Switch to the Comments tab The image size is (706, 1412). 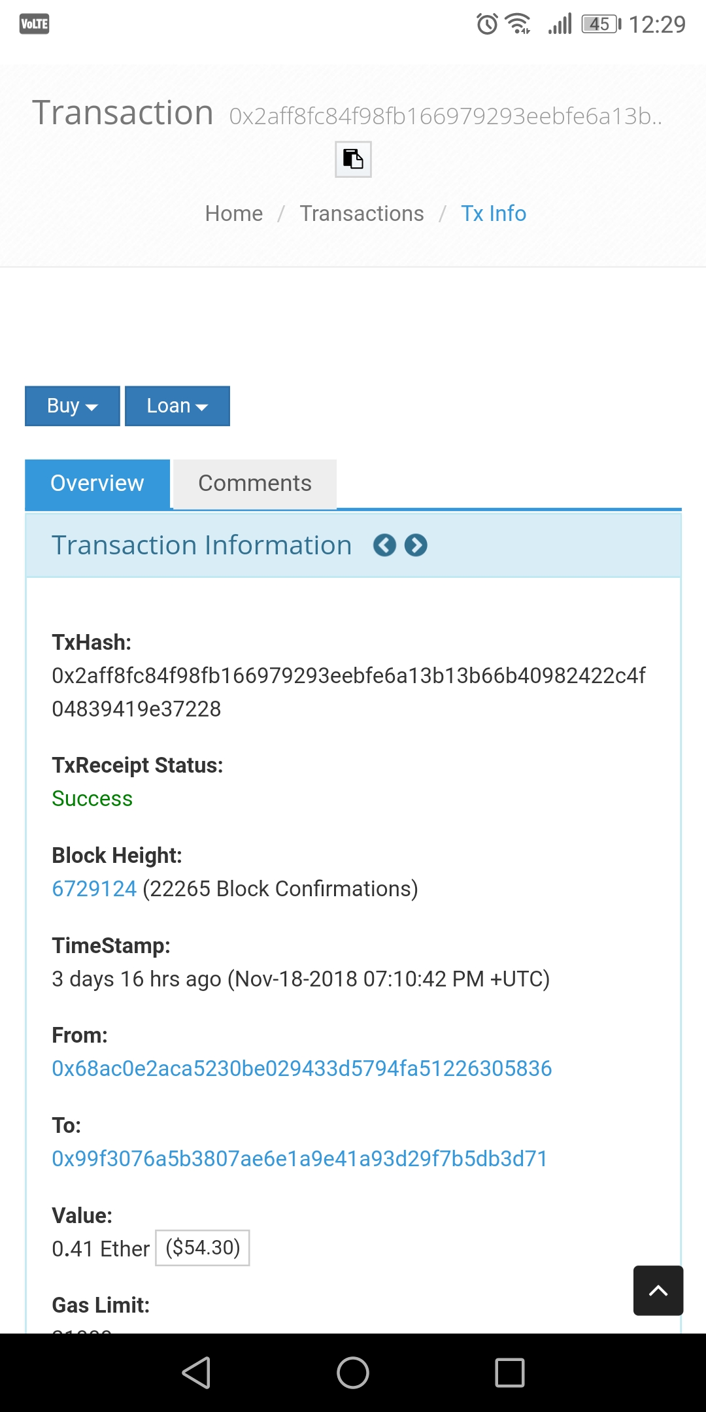[x=255, y=483]
